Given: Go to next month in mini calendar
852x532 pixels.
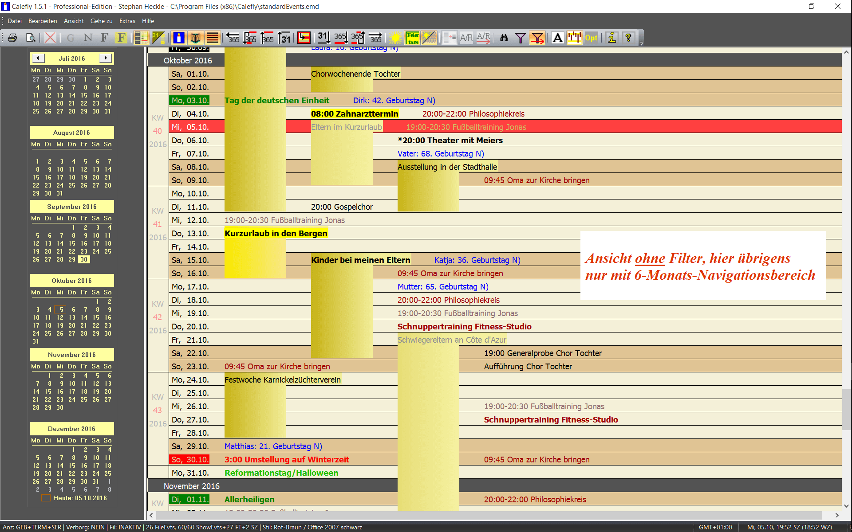Looking at the screenshot, I should click(106, 58).
